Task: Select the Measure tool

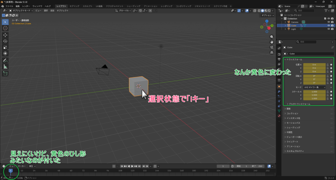Action: click(x=5, y=67)
